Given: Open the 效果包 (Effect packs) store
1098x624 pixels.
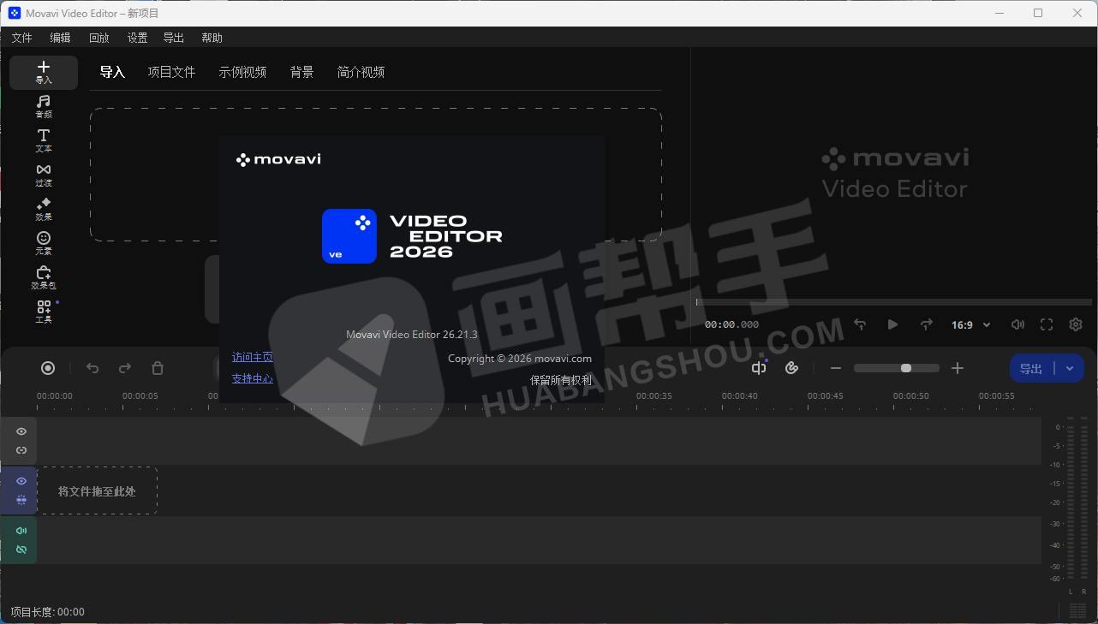Looking at the screenshot, I should pos(44,278).
